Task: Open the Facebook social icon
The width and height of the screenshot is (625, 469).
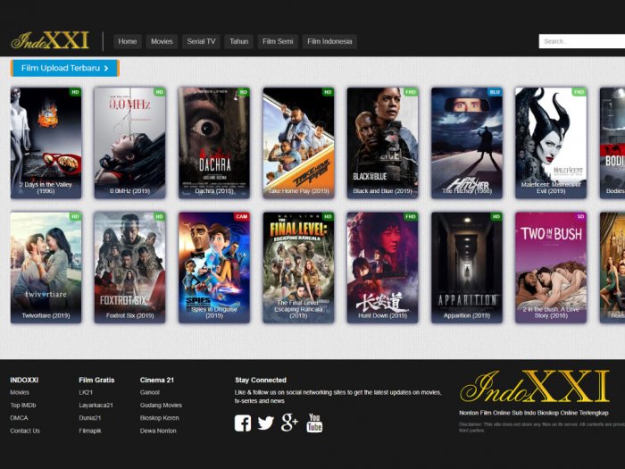Action: pyautogui.click(x=242, y=423)
